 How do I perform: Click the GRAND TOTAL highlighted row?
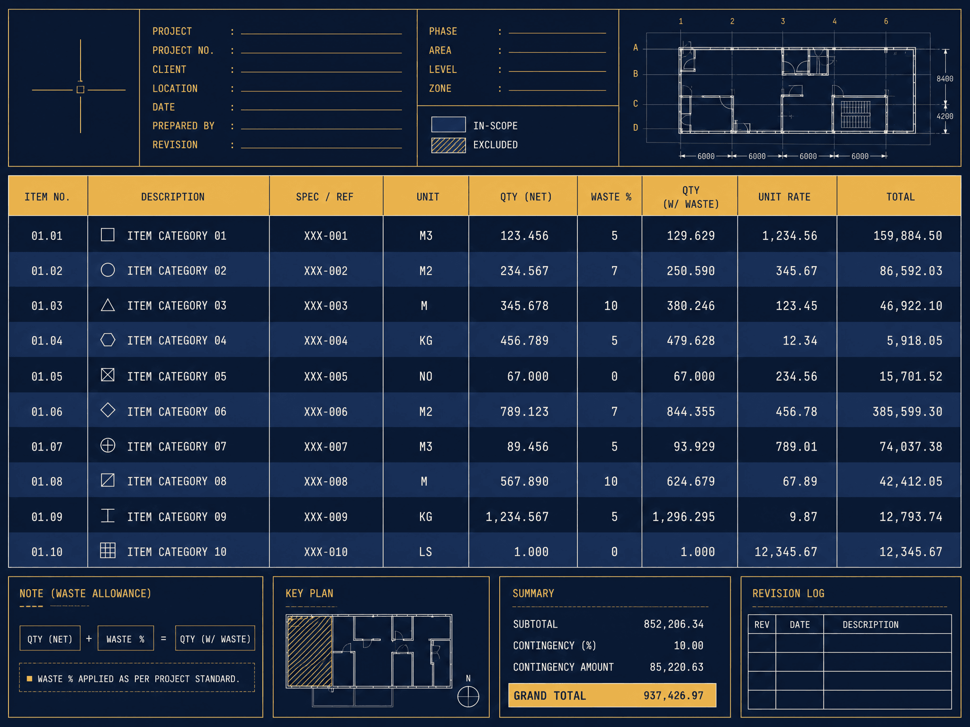click(x=612, y=695)
